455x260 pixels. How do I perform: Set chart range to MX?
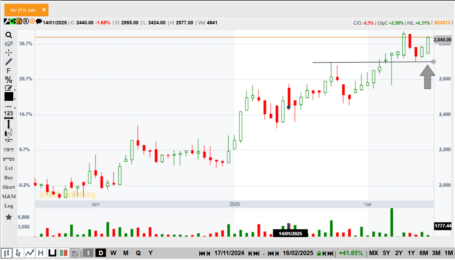373,253
